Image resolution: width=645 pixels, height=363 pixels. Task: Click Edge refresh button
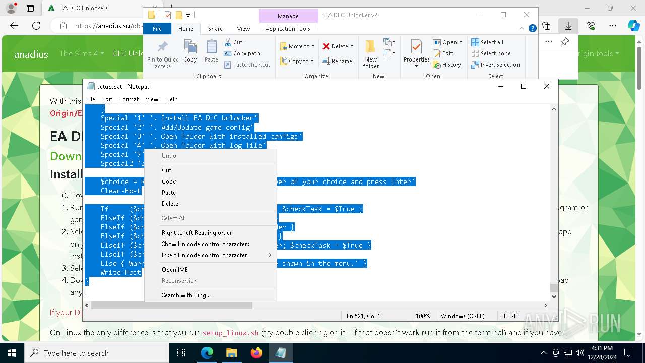click(36, 26)
